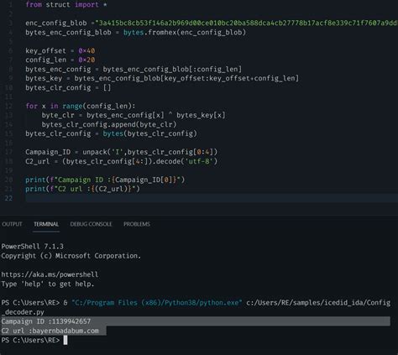Show the PROBLEMS panel tab
This screenshot has height=355, width=398.
(x=137, y=224)
